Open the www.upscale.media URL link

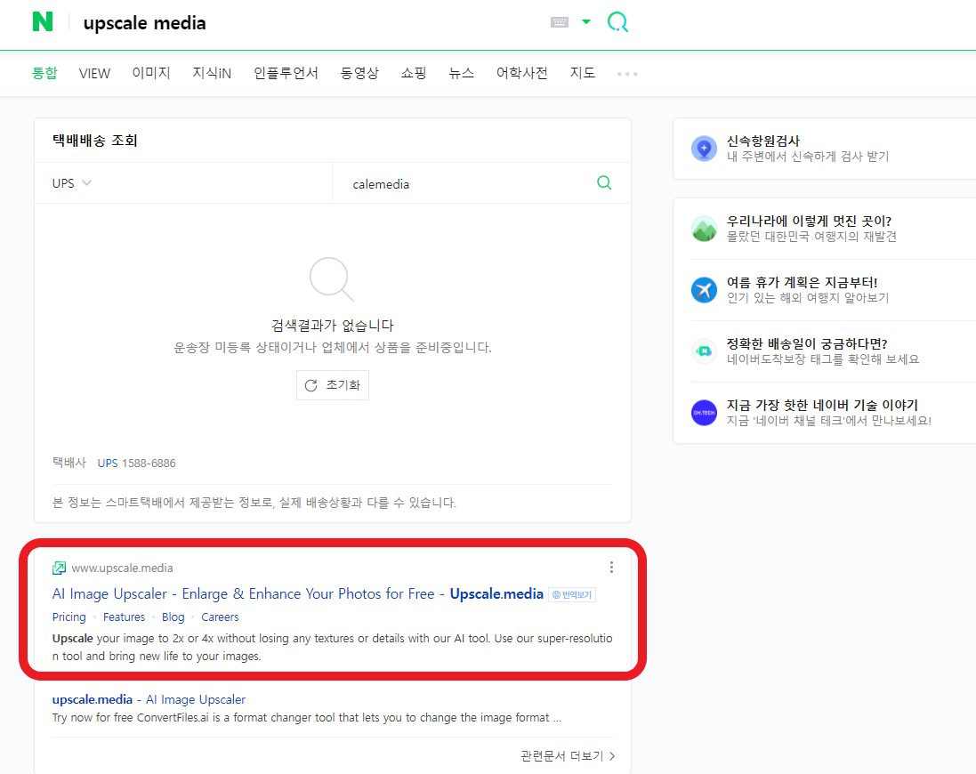point(122,568)
